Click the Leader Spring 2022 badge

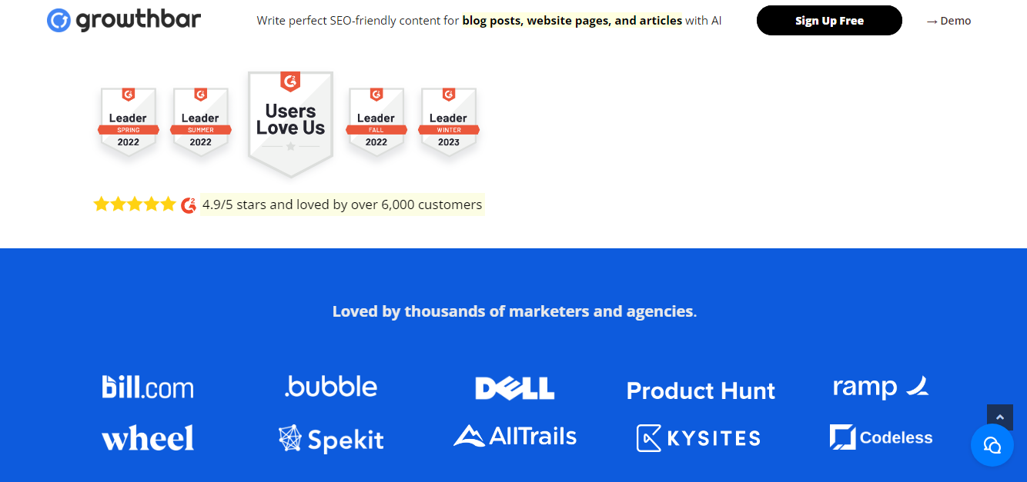coord(128,121)
